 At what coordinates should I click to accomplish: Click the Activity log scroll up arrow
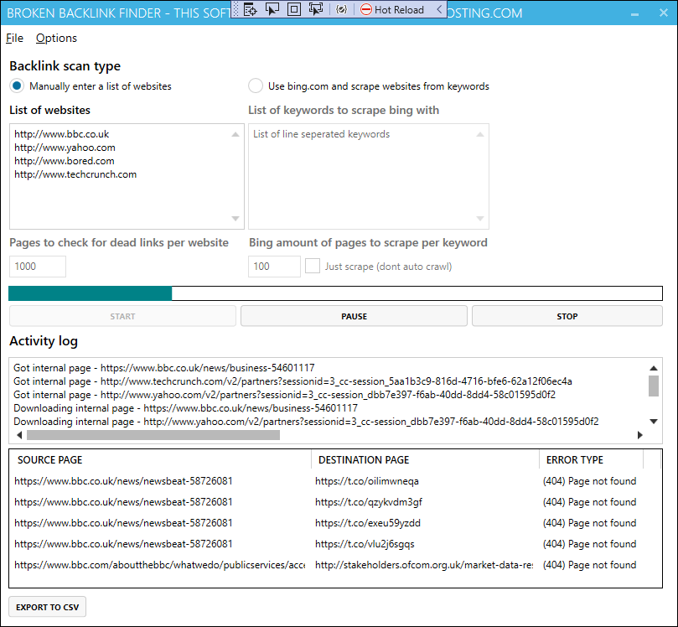coord(654,368)
